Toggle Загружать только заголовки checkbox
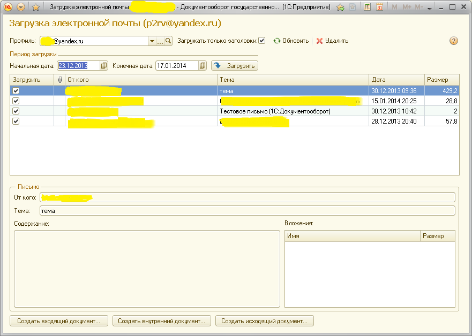472x336 pixels. pyautogui.click(x=262, y=41)
